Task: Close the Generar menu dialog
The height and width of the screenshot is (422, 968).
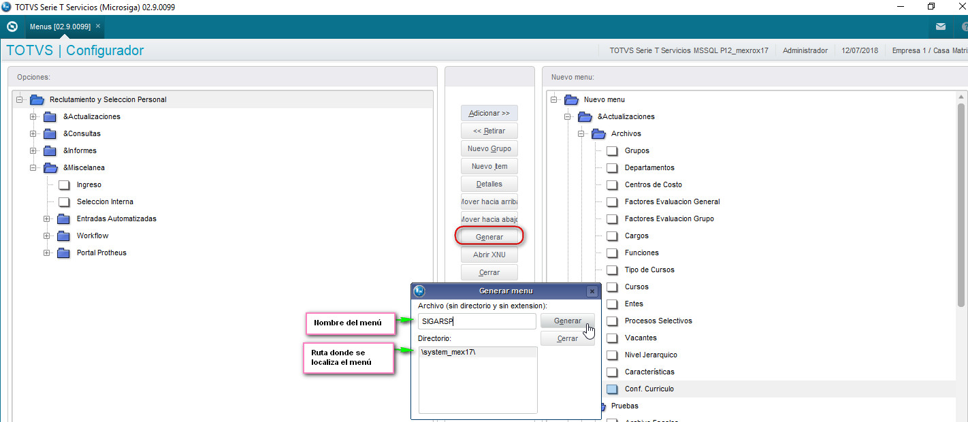Action: (592, 291)
